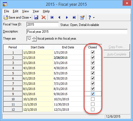Uncheck Closed for period 6

point(93,78)
